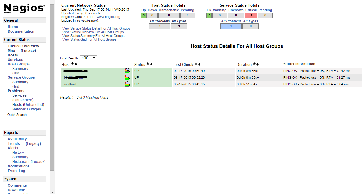The width and height of the screenshot is (362, 194).
Task: Sort Duration column ascending with up arrow
Action: [254, 64]
